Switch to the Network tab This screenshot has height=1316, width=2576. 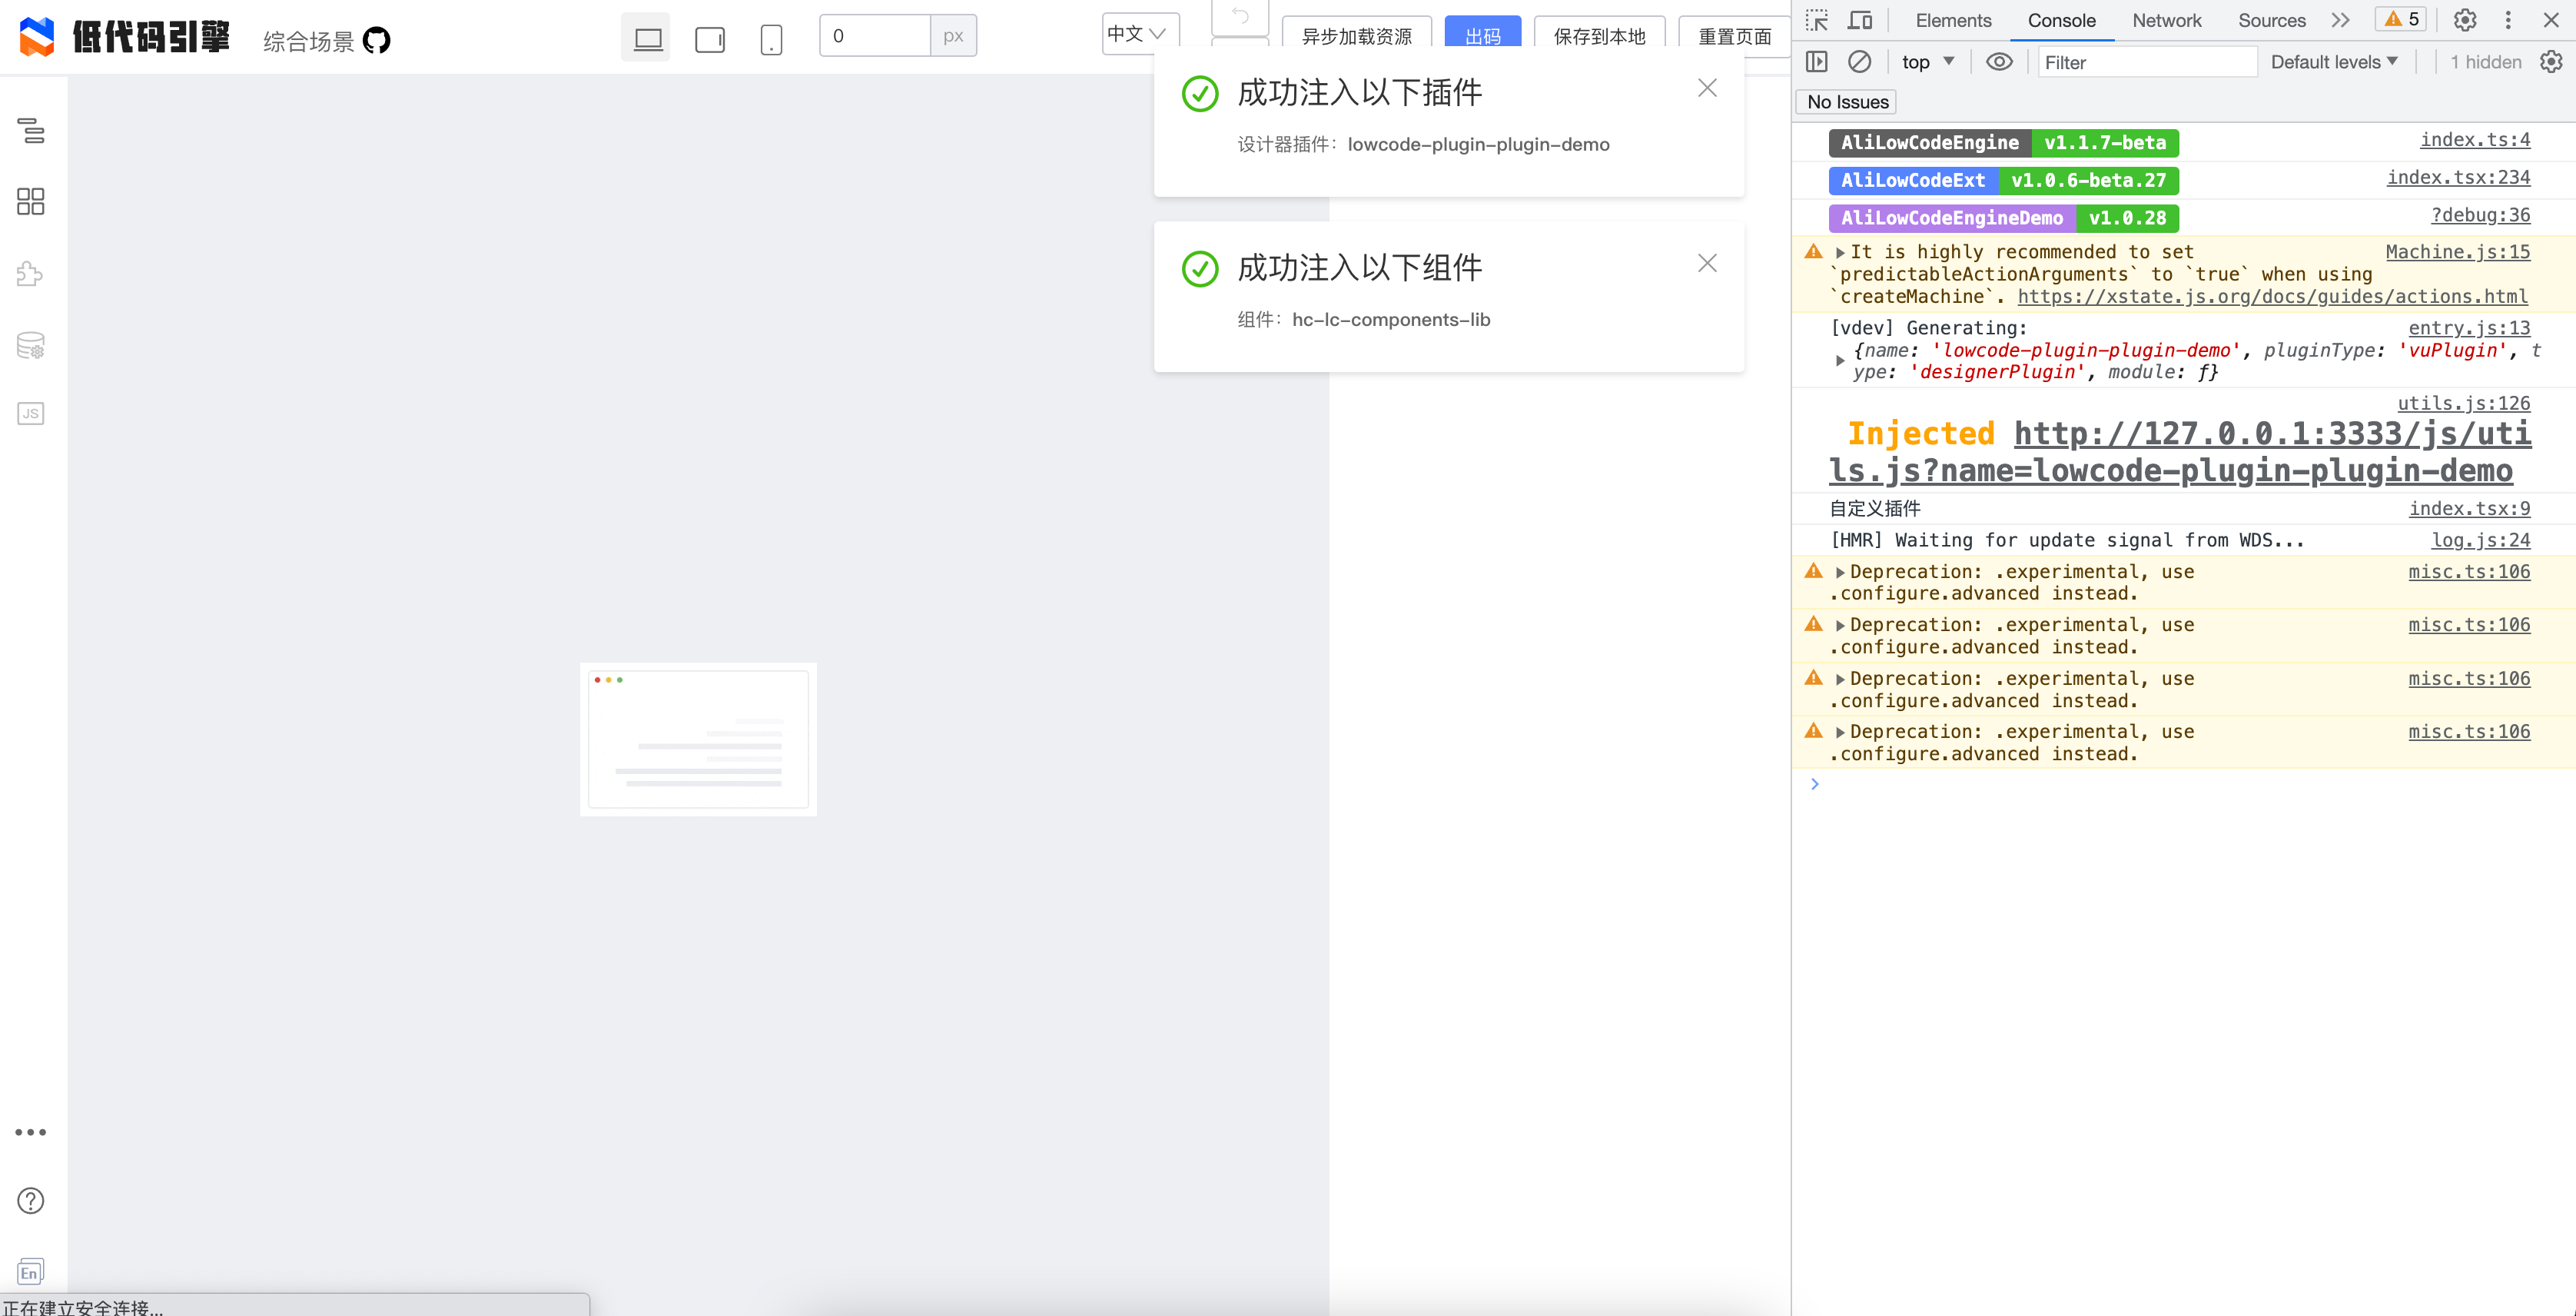point(2167,20)
